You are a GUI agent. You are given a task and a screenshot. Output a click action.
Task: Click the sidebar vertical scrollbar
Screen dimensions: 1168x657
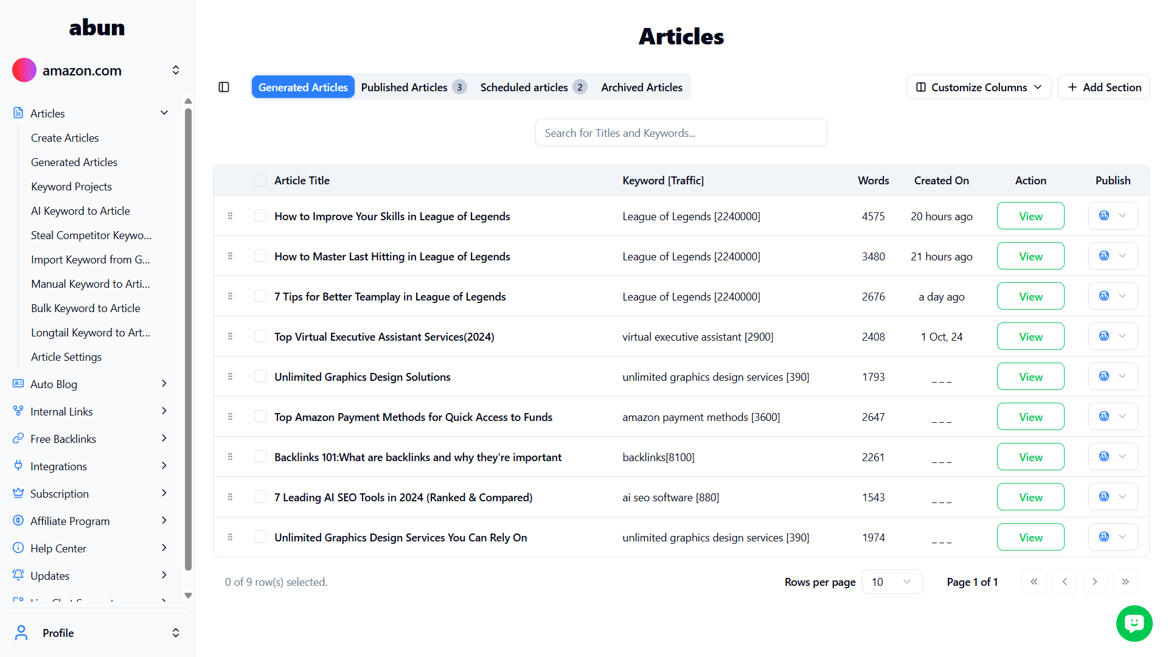(x=188, y=339)
